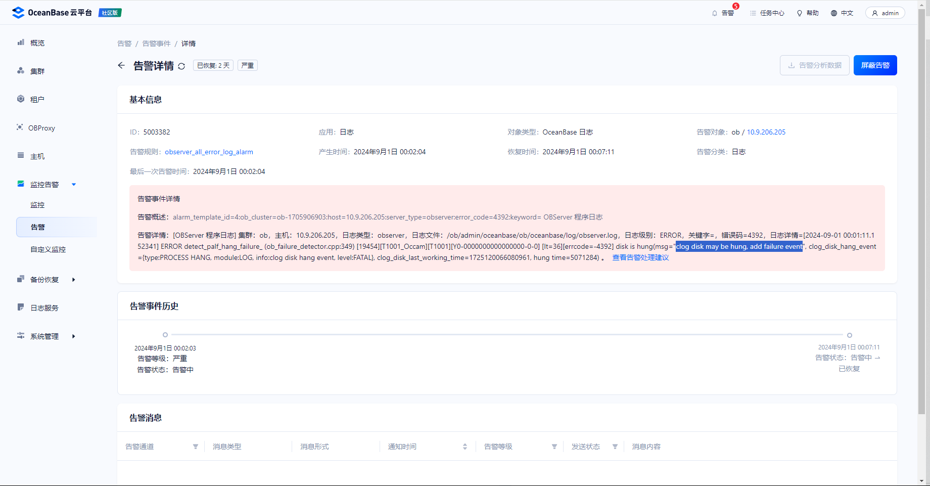Select 自定义监控 in the sidebar
Image resolution: width=930 pixels, height=486 pixels.
pyautogui.click(x=48, y=249)
